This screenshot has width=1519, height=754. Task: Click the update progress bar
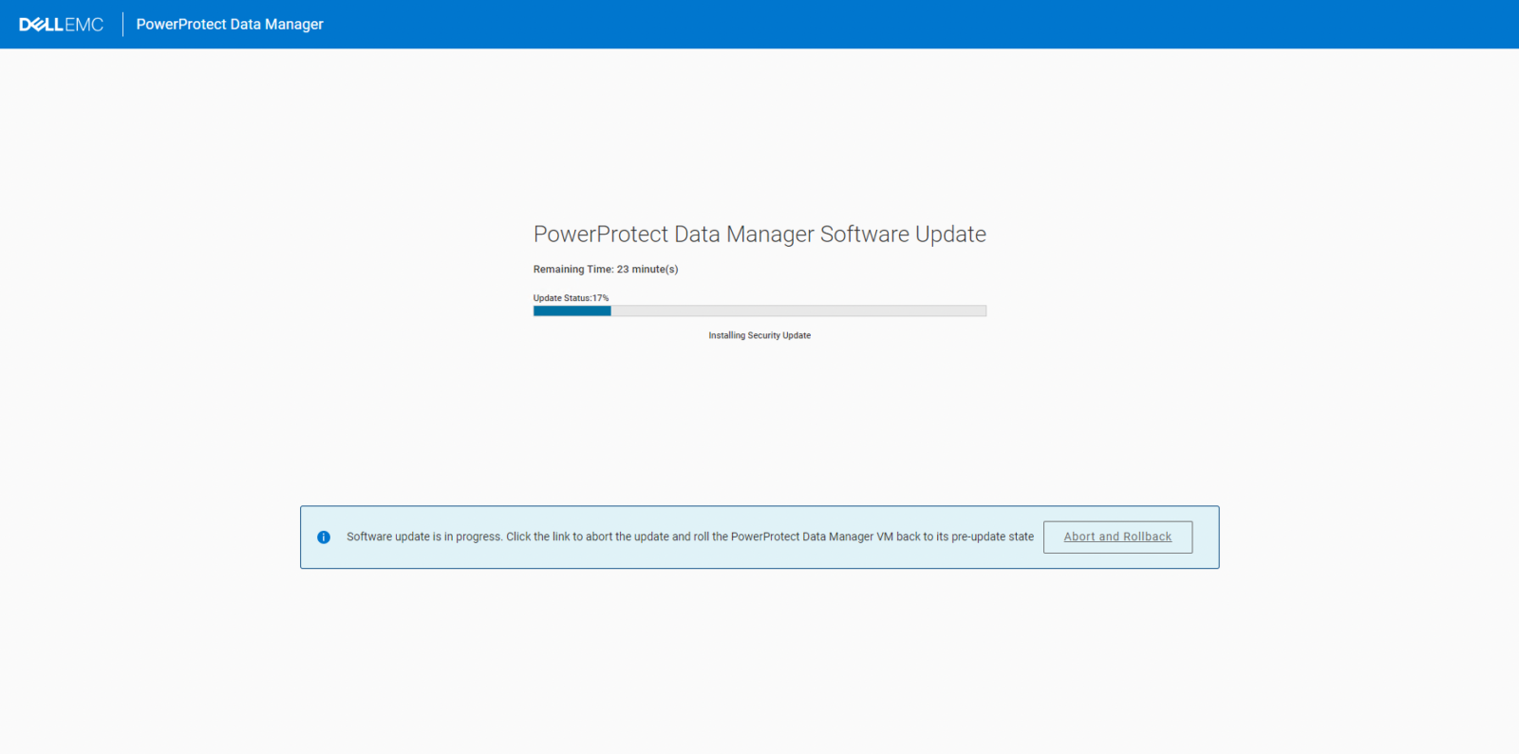click(x=759, y=311)
